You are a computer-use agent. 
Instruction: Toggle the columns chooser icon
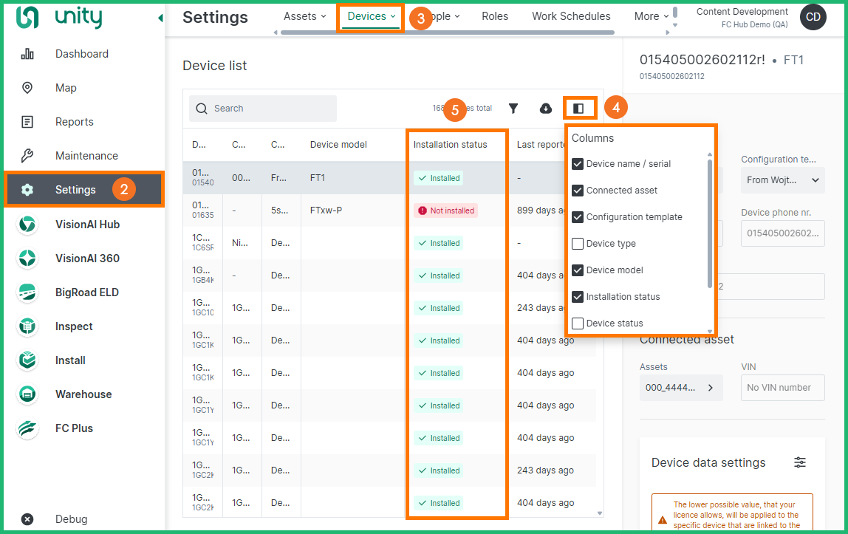[578, 109]
